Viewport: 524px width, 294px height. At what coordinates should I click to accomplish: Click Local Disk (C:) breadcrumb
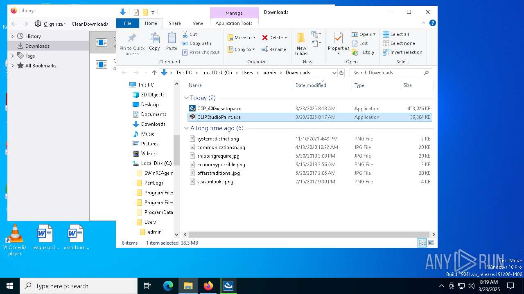tap(216, 73)
